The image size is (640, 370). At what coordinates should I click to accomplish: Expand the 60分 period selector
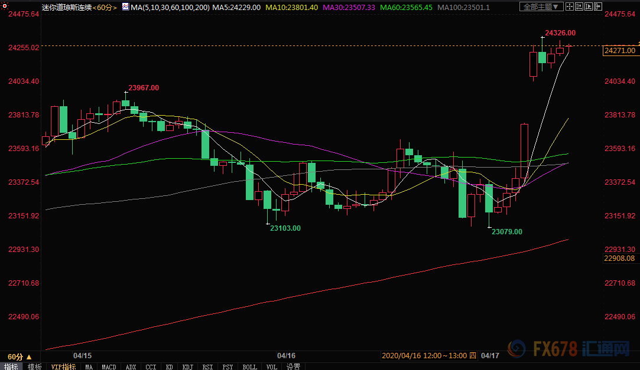click(20, 357)
